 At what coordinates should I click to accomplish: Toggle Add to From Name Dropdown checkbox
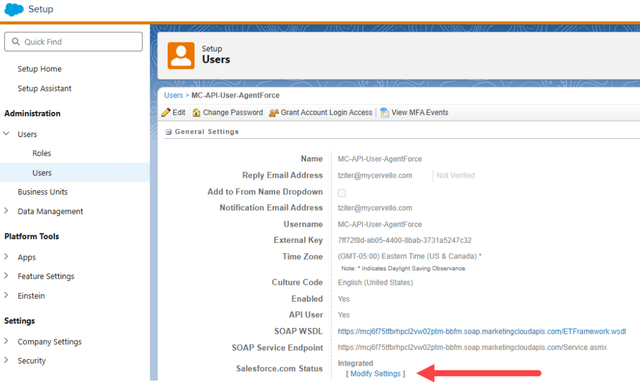click(342, 193)
